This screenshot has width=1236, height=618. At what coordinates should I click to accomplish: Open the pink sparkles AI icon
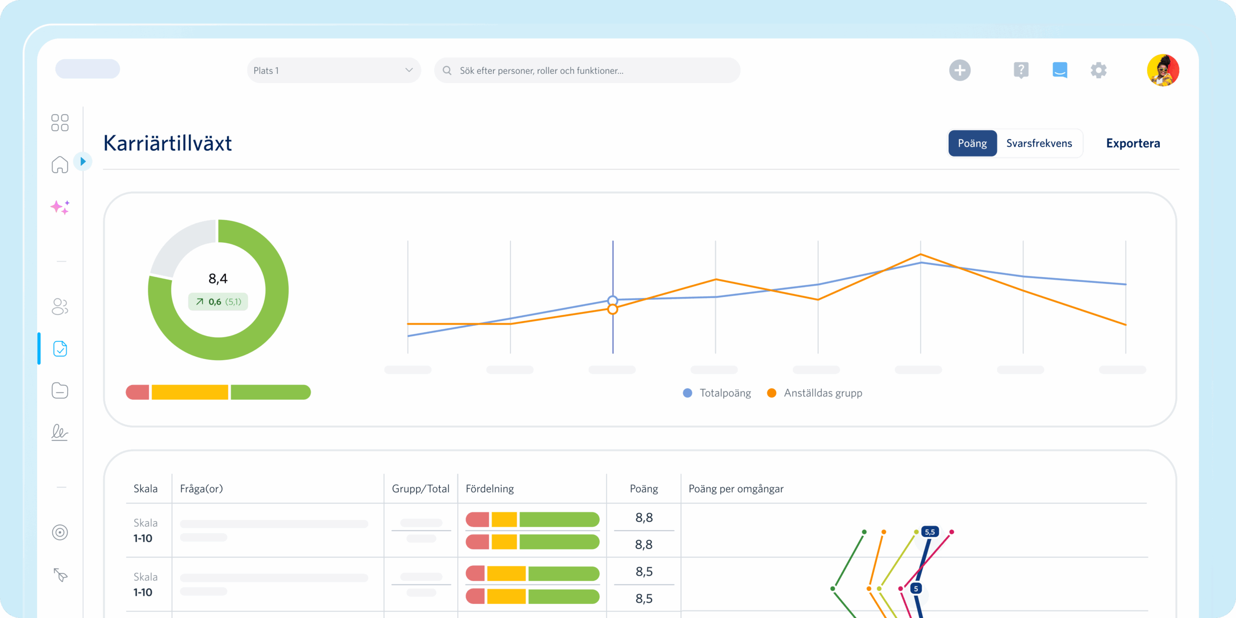click(60, 207)
